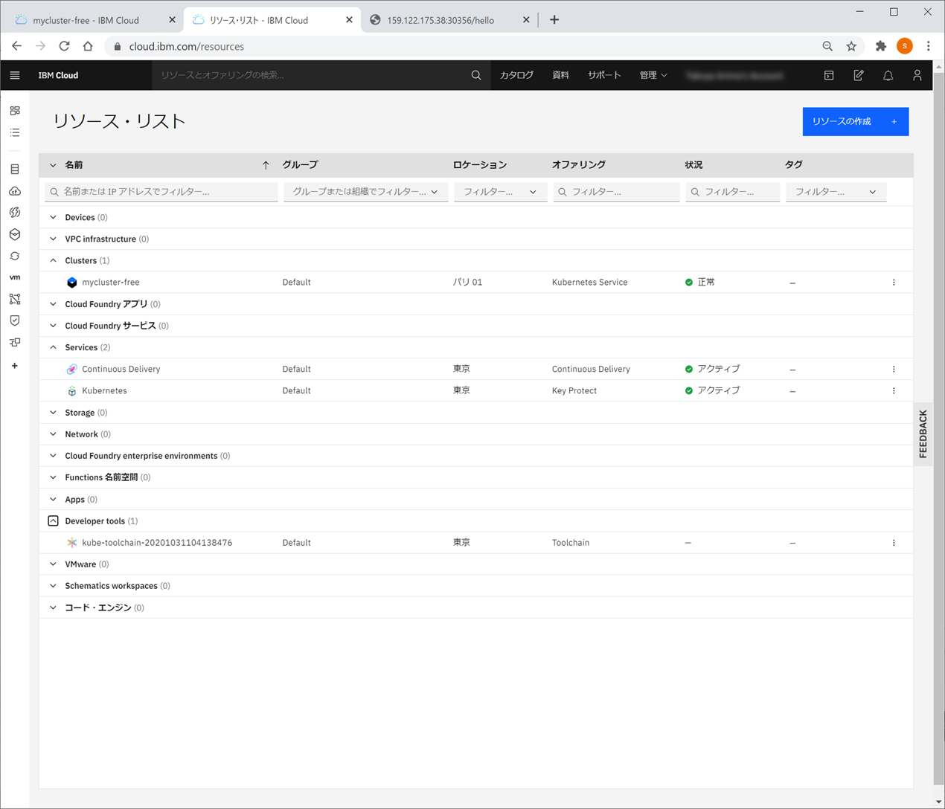945x809 pixels.
Task: Click the search magnifier in the header
Action: 476,75
